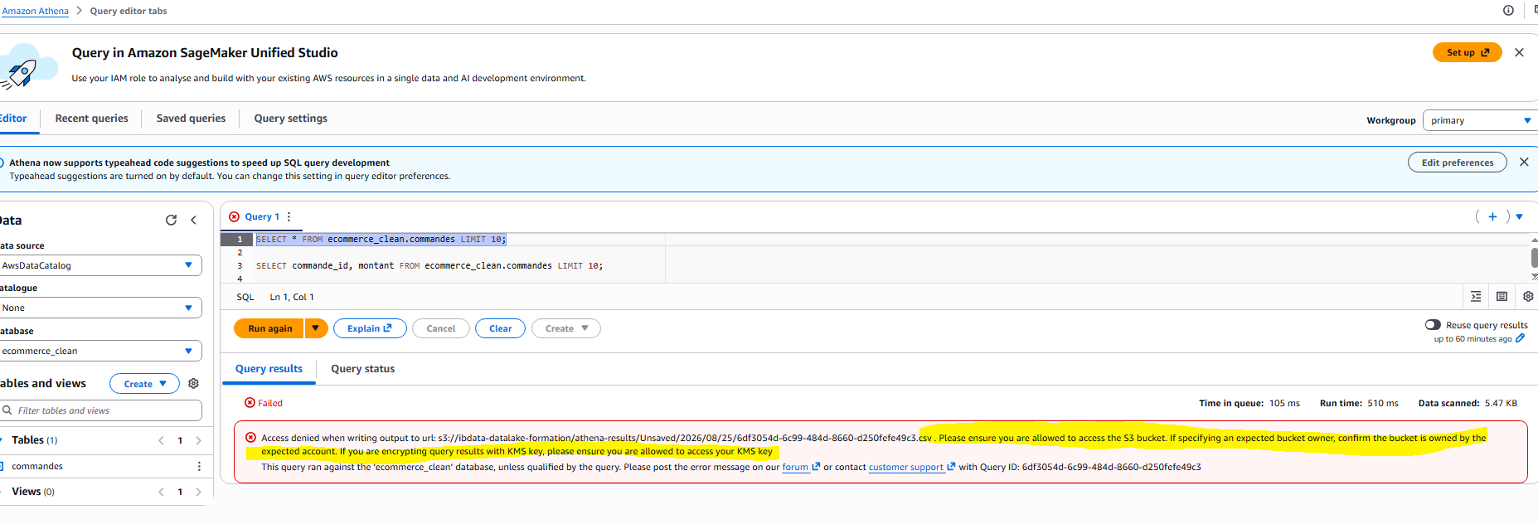The image size is (1538, 524).
Task: Go to next Views page
Action: coord(198,492)
